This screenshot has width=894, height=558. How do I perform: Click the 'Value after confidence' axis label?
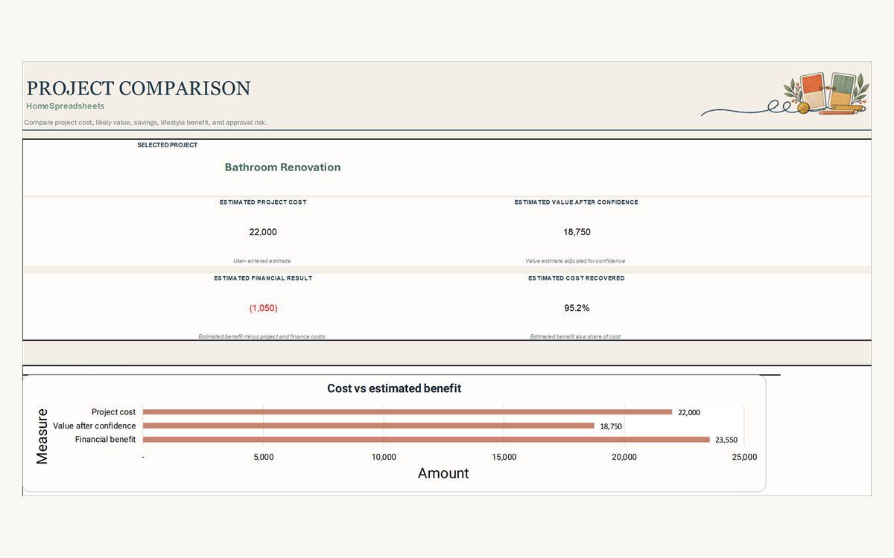click(95, 426)
